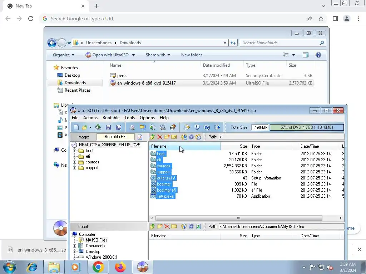Viewport: 366px width, 274px height.
Task: Click the New Folder icon in image toolbar
Action: pyautogui.click(x=167, y=137)
